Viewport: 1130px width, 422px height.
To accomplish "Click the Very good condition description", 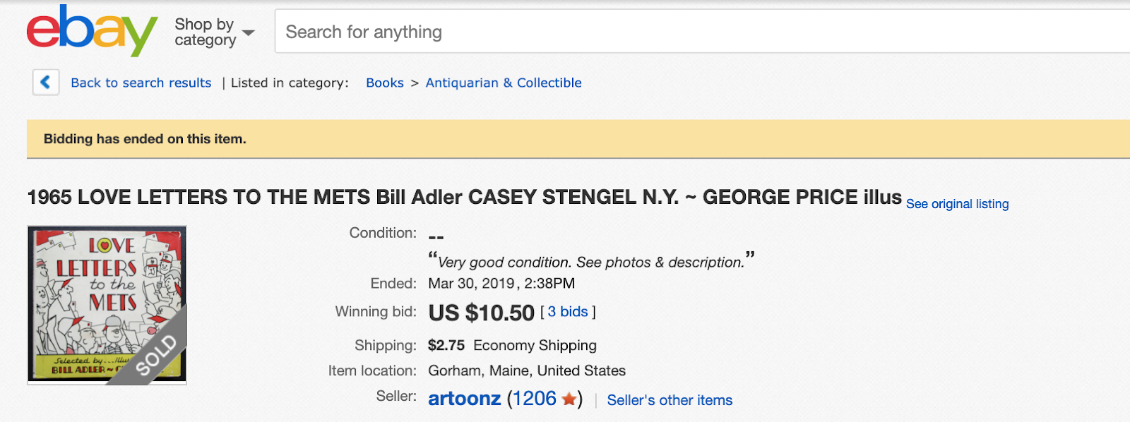I will click(591, 262).
